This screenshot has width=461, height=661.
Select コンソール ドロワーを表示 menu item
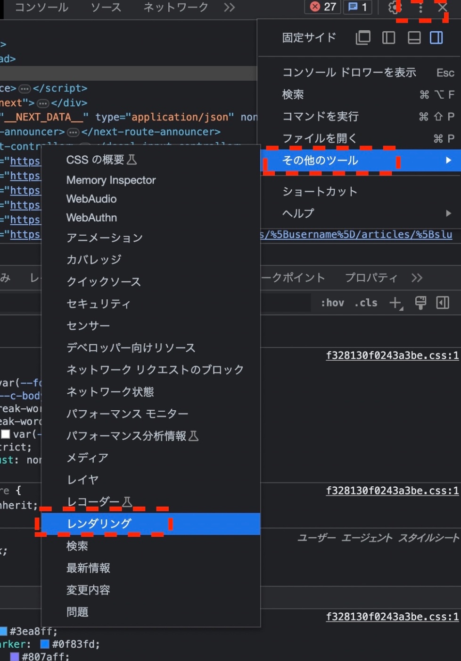coord(359,72)
